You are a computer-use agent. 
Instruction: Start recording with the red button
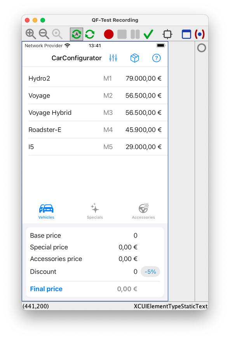(109, 34)
